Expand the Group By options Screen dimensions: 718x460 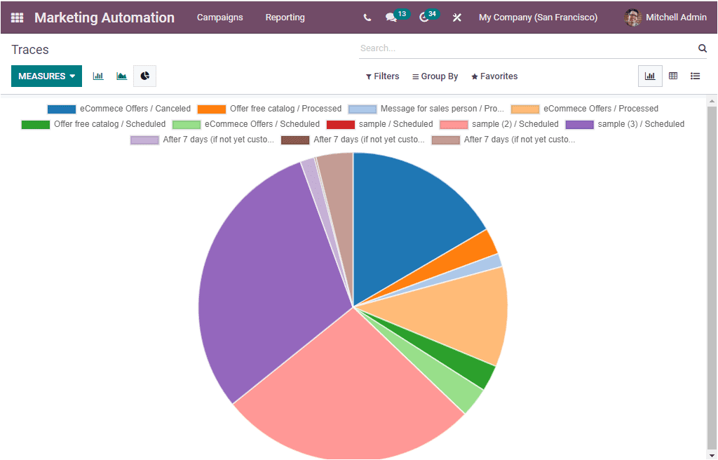click(435, 76)
